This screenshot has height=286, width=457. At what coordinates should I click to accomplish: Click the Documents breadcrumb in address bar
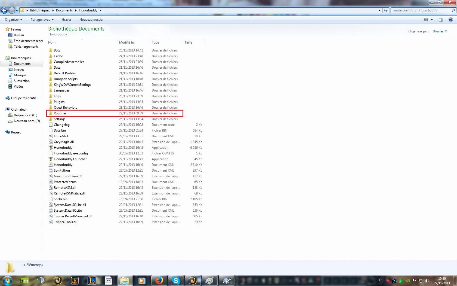[x=64, y=10]
